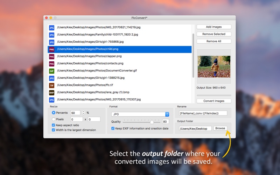Browse for the output folder
The image size is (280, 175).
coord(220,128)
